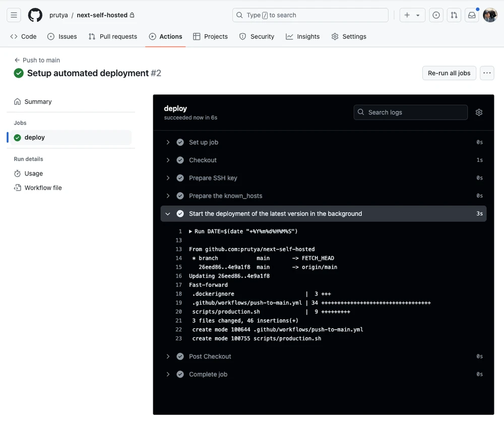The width and height of the screenshot is (504, 421).
Task: Open the hamburger navigation menu
Action: 14,15
